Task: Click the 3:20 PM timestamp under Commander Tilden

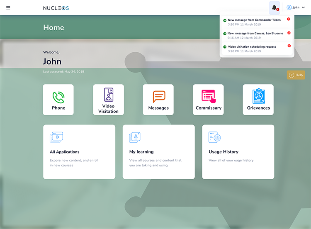Action: pos(244,24)
